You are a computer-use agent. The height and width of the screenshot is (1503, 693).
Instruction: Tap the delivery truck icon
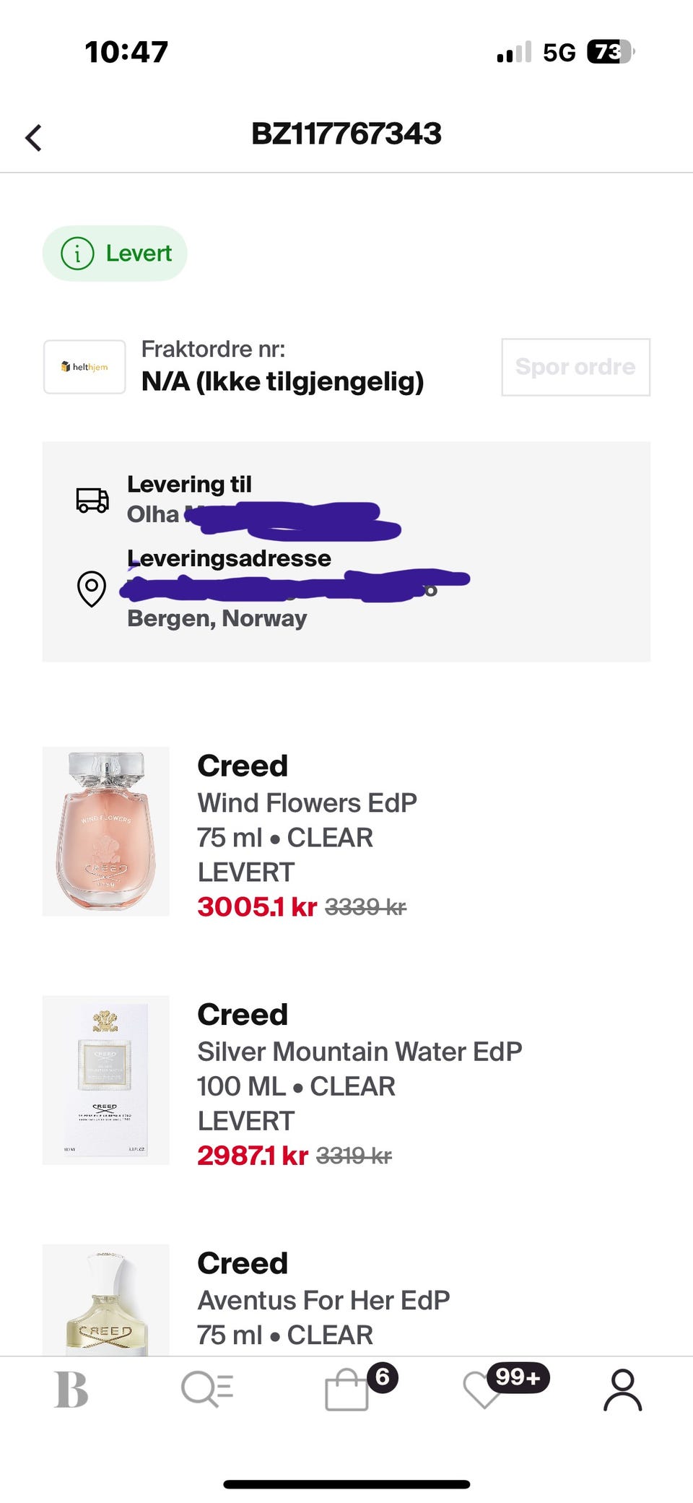(x=92, y=500)
